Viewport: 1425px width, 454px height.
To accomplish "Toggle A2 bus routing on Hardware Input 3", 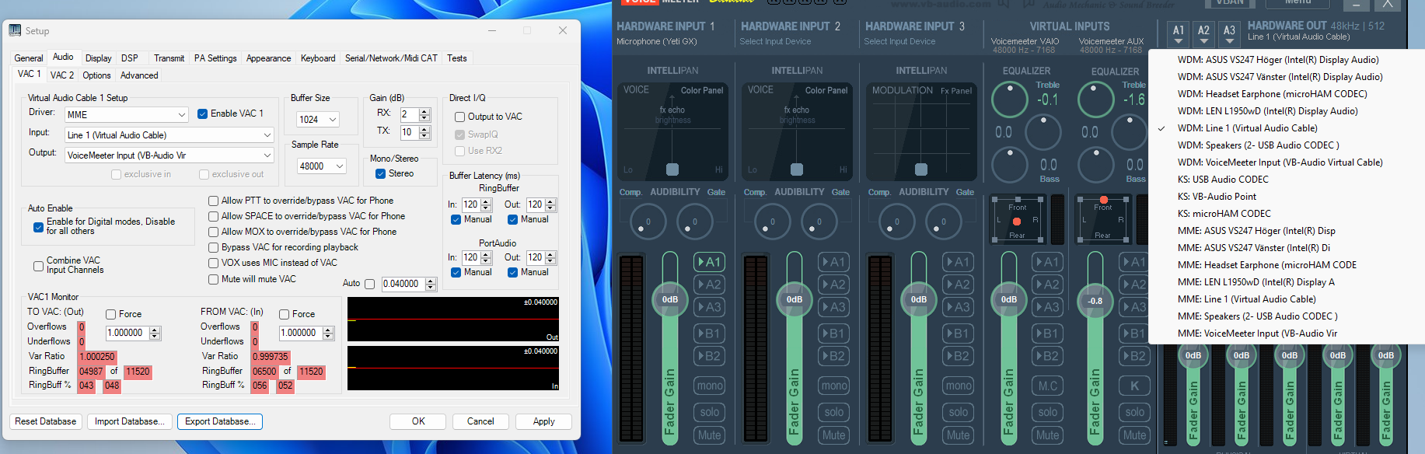I will pyautogui.click(x=958, y=285).
